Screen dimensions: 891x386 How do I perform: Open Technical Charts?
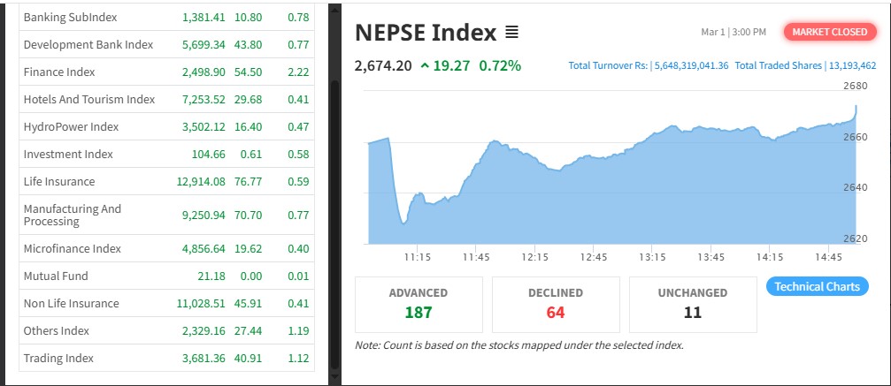click(x=817, y=286)
